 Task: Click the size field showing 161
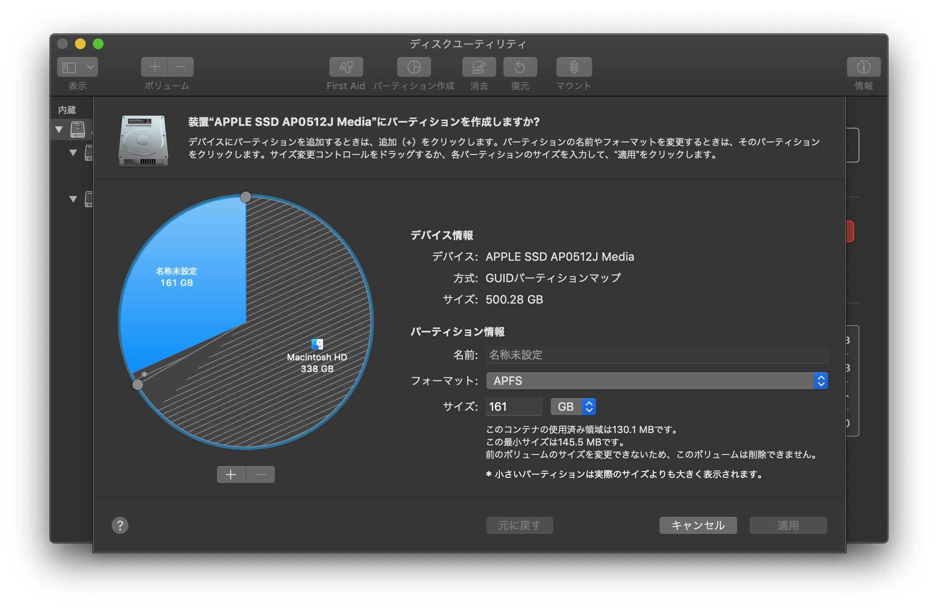point(513,407)
